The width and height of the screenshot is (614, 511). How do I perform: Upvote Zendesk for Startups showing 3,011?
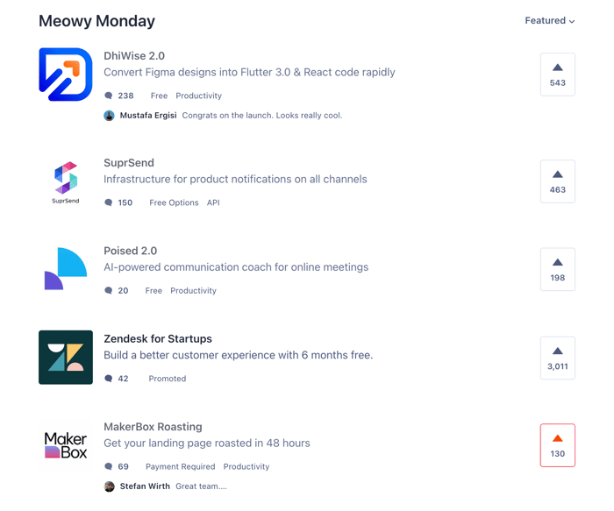click(558, 358)
